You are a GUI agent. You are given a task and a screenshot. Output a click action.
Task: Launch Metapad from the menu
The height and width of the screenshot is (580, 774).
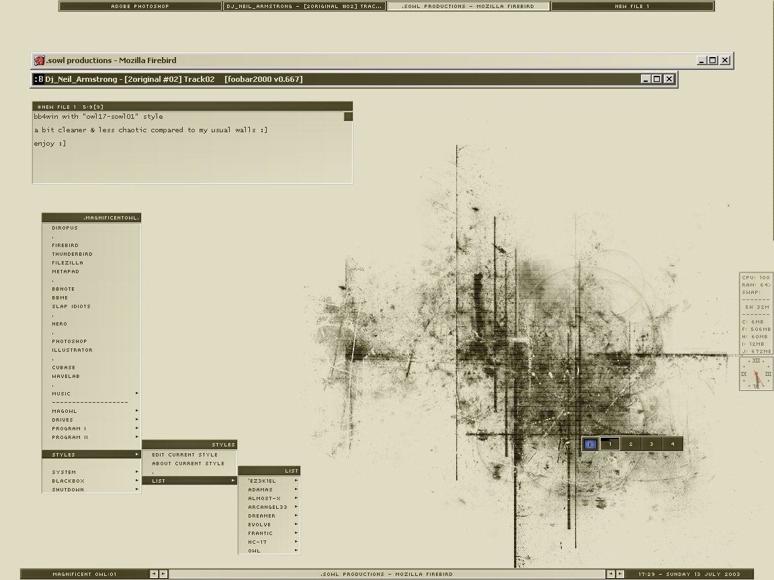(91, 272)
